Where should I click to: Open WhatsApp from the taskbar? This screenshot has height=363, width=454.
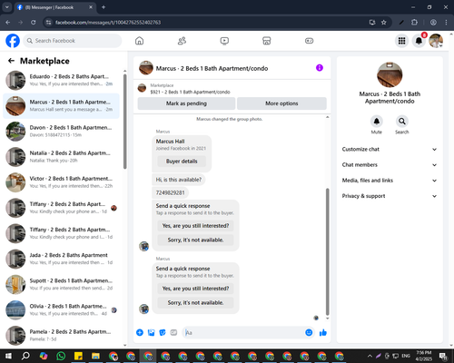(61, 356)
